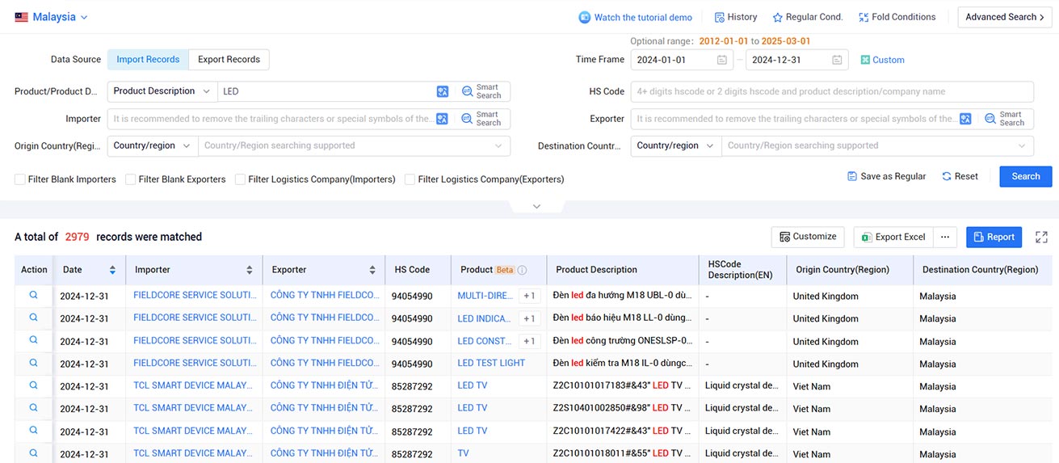Expand +1 products for LED INDICA... row

529,318
